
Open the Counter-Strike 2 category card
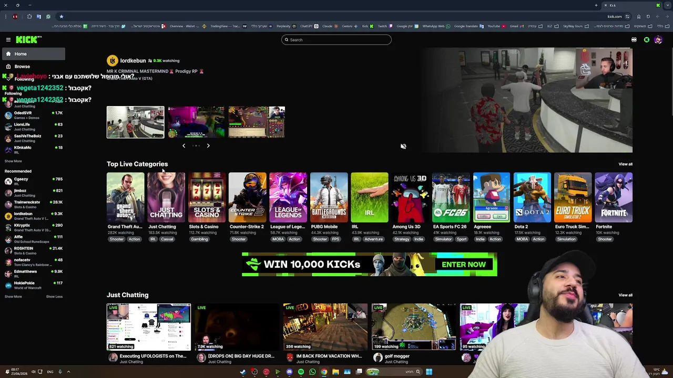pyautogui.click(x=247, y=197)
